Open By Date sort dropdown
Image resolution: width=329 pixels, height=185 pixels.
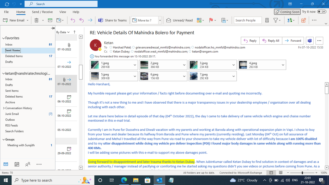point(63,32)
